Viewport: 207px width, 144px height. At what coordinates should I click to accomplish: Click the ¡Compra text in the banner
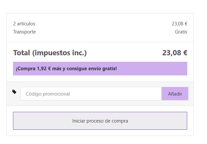[x=26, y=69]
